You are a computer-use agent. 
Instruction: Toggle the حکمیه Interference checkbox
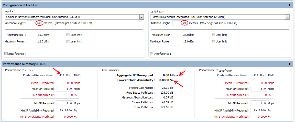click(6, 54)
